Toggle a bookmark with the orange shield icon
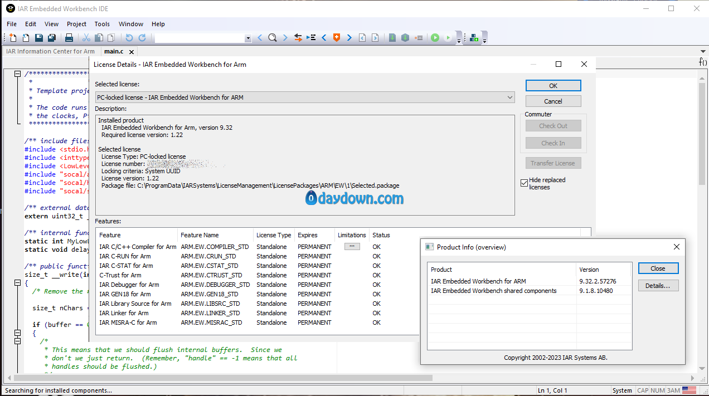 point(337,38)
